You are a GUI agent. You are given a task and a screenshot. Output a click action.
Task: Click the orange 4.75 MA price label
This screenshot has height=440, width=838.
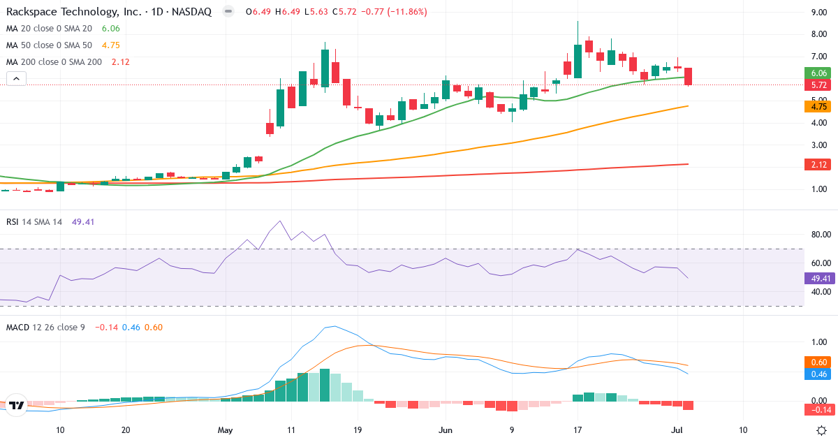pos(816,107)
